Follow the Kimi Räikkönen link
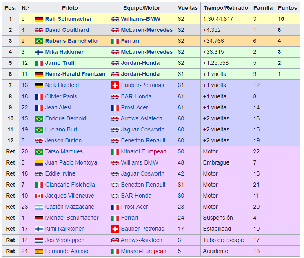 (67, 229)
